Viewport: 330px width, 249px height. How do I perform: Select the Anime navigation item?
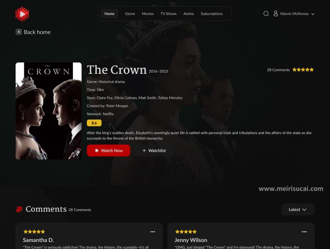188,14
